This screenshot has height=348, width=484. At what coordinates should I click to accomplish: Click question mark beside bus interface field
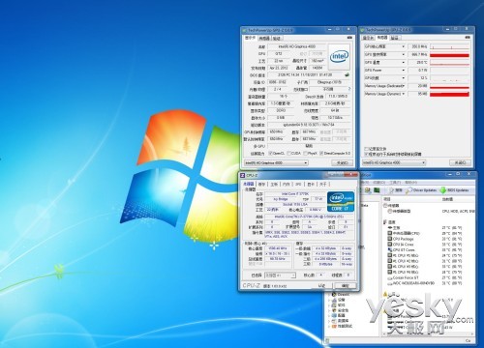pyautogui.click(x=349, y=89)
